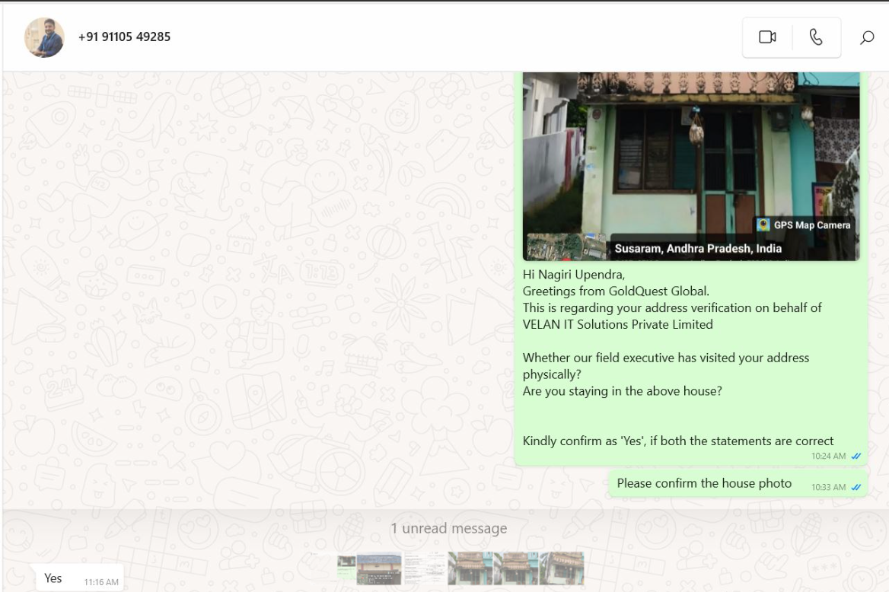
Task: Open the house photo with GPS Map Camera
Action: [690, 166]
